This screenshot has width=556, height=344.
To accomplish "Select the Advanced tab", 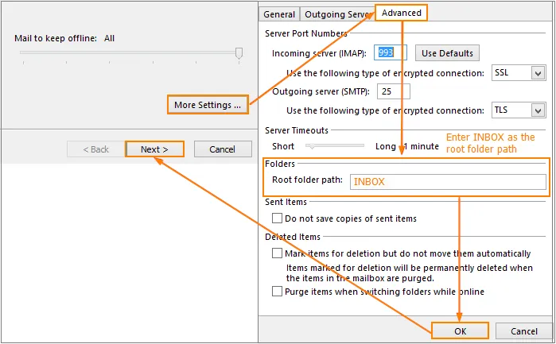I will [402, 13].
